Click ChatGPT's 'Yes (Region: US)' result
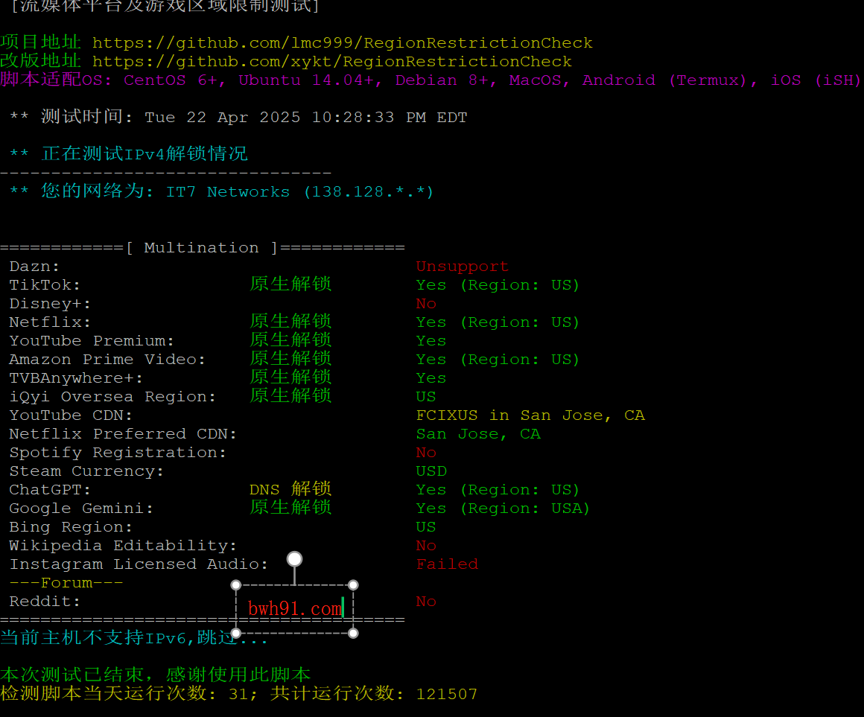The width and height of the screenshot is (864, 717). click(498, 490)
